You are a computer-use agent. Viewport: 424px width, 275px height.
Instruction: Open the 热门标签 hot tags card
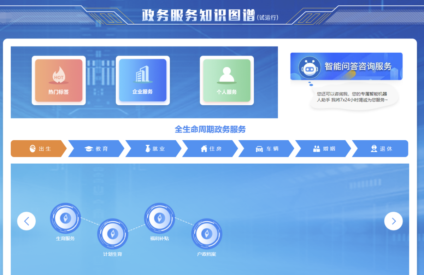coord(59,81)
